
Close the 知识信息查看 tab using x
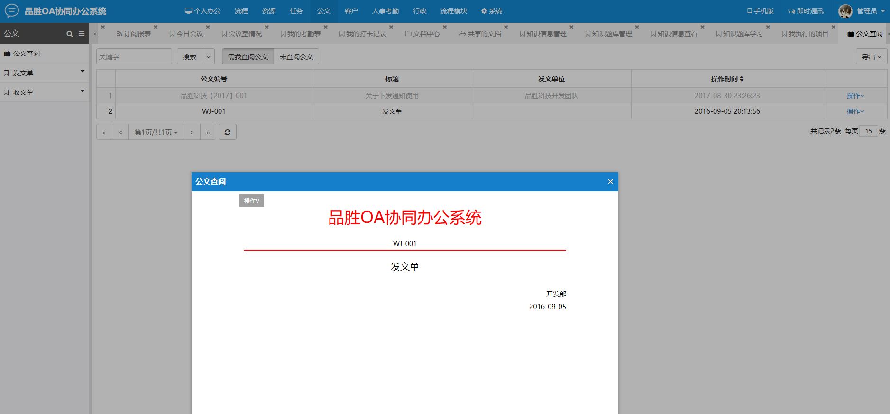tap(702, 27)
